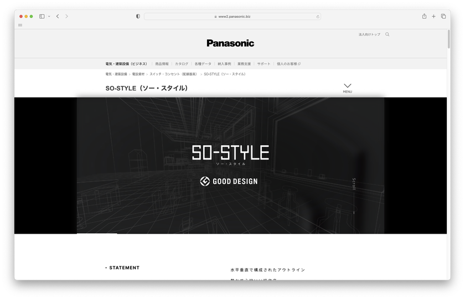
Task: Click the vertical Scroll indicator
Action: coord(354,196)
